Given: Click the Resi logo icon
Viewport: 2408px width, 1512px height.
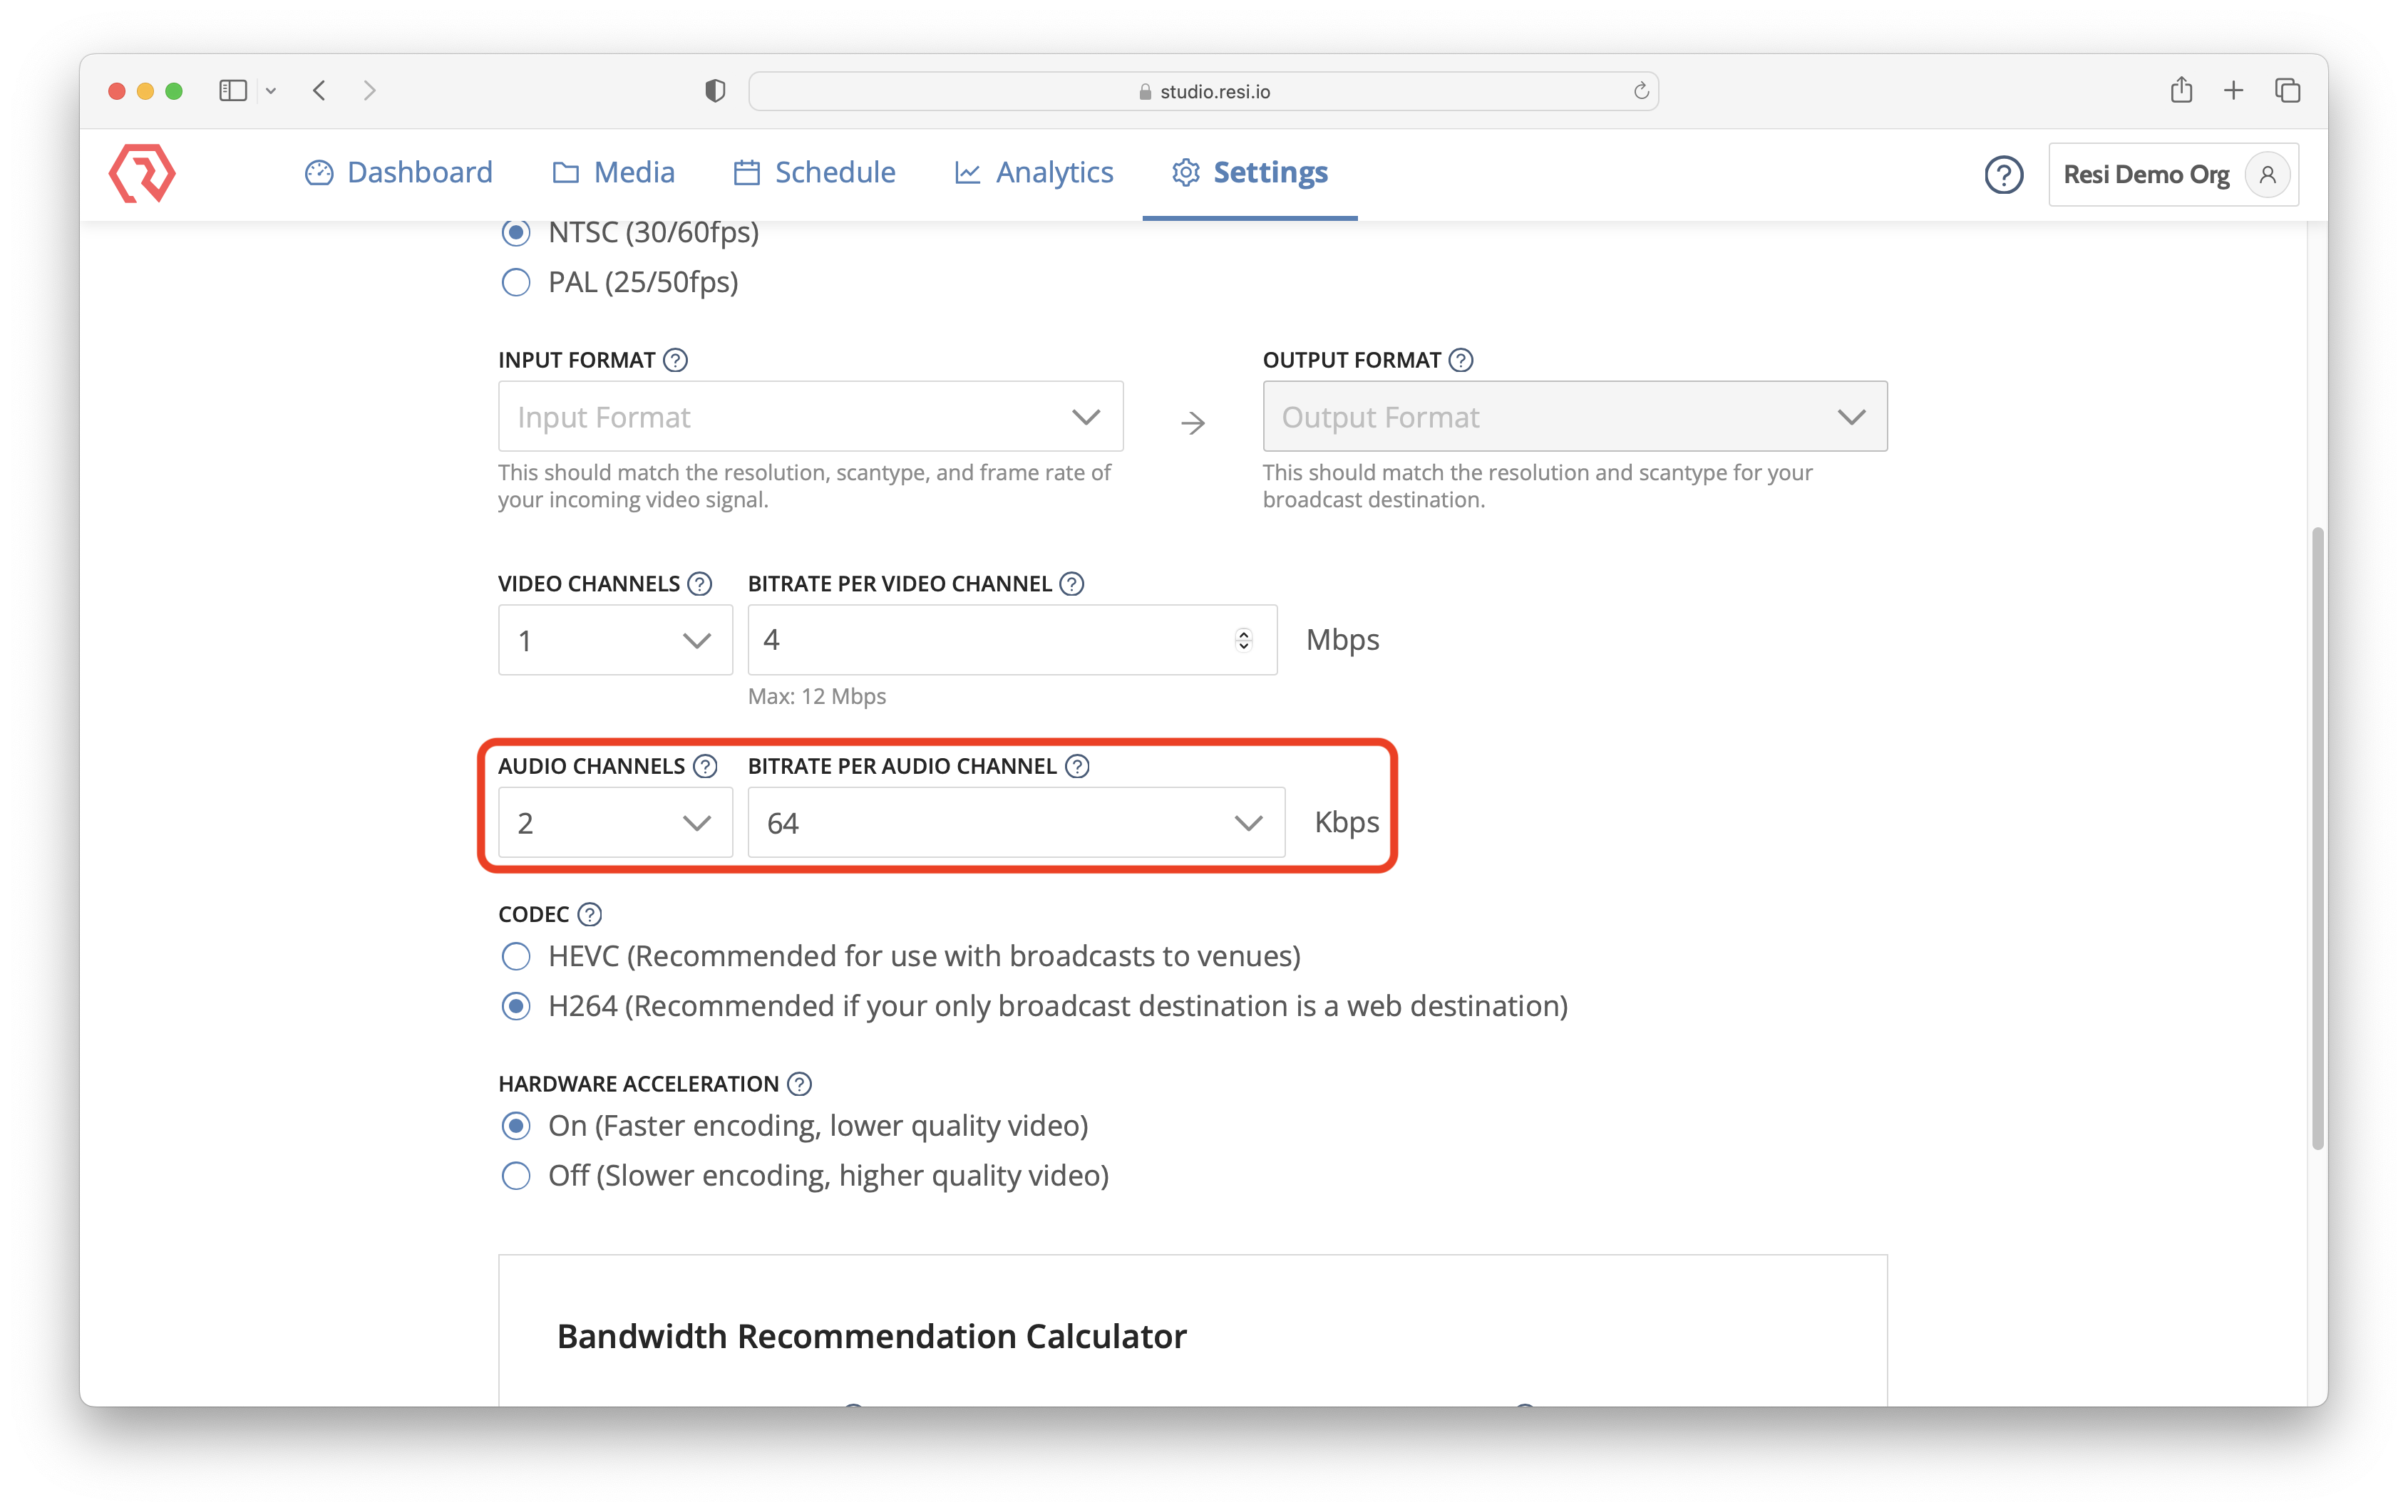Looking at the screenshot, I should pyautogui.click(x=142, y=173).
